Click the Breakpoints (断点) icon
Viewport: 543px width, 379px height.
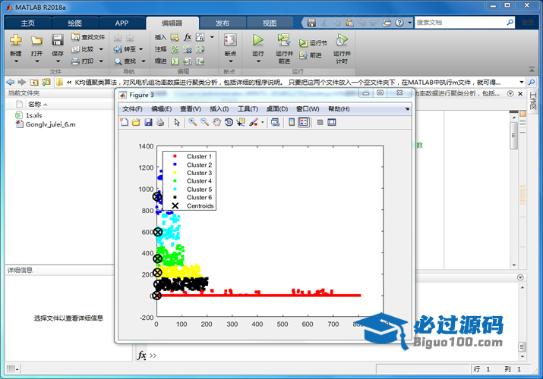[230, 40]
